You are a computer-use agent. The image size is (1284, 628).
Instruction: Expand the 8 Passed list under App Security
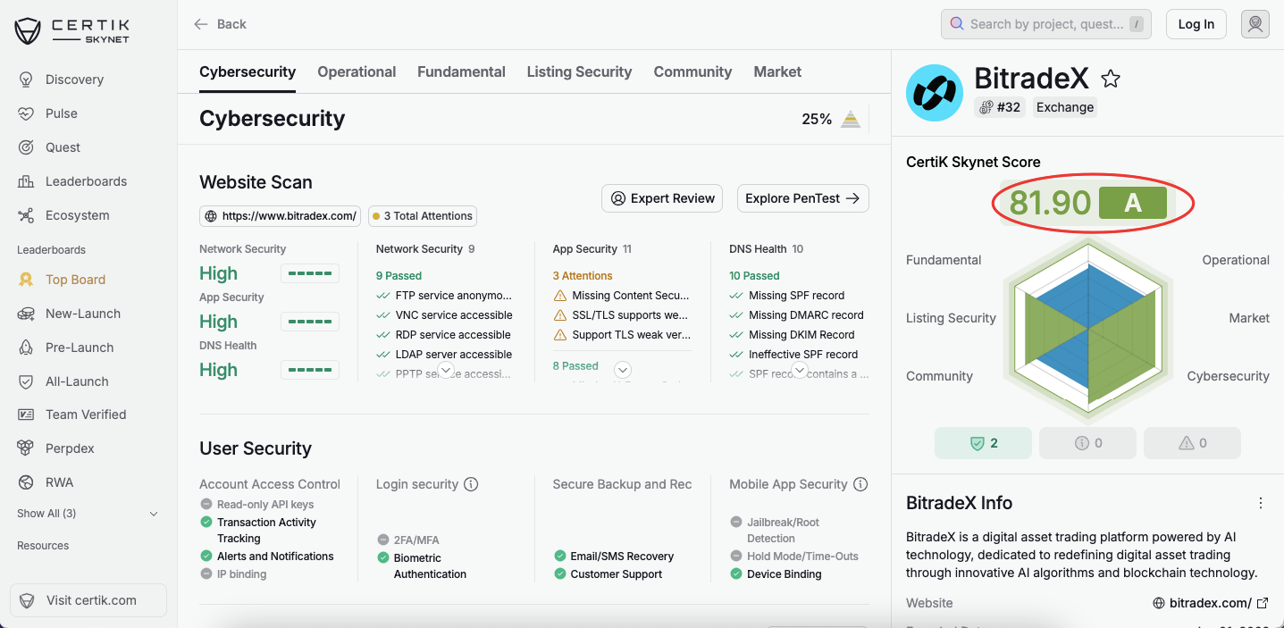[622, 369]
